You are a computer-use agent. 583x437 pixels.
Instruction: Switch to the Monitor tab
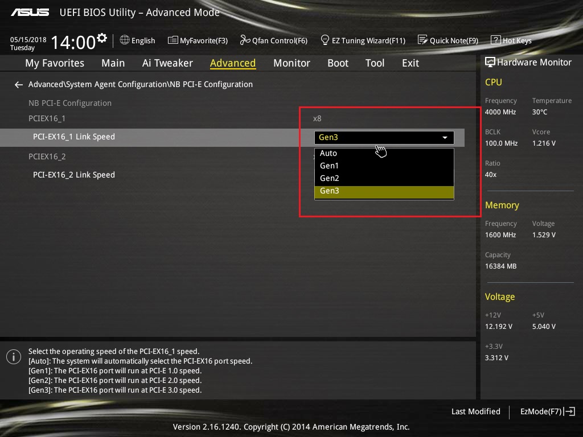pos(291,63)
